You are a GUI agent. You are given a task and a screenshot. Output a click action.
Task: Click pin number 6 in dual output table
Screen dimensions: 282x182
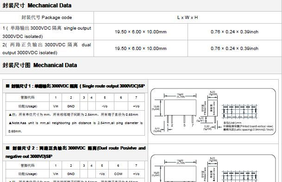click(118, 165)
